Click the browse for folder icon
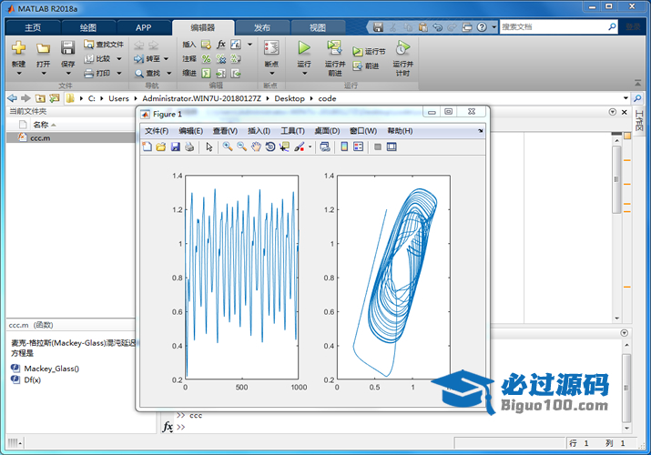Screen dimensions: 651x455 tap(55, 98)
